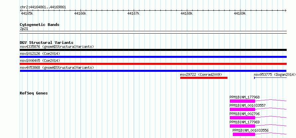
Task: Select the PPM1B|NM_177968 exon block
Action: tap(242, 101)
